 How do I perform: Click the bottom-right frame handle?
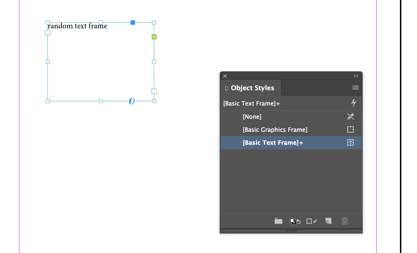154,101
